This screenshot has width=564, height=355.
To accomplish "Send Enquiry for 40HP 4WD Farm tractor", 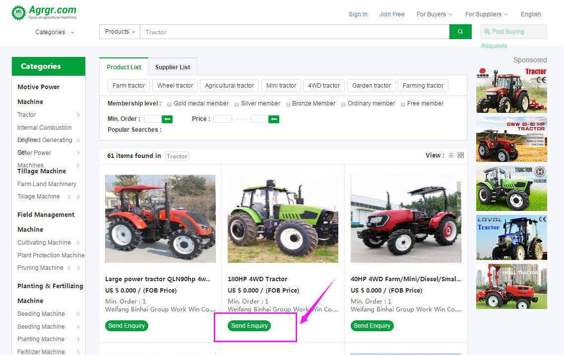I will (372, 326).
